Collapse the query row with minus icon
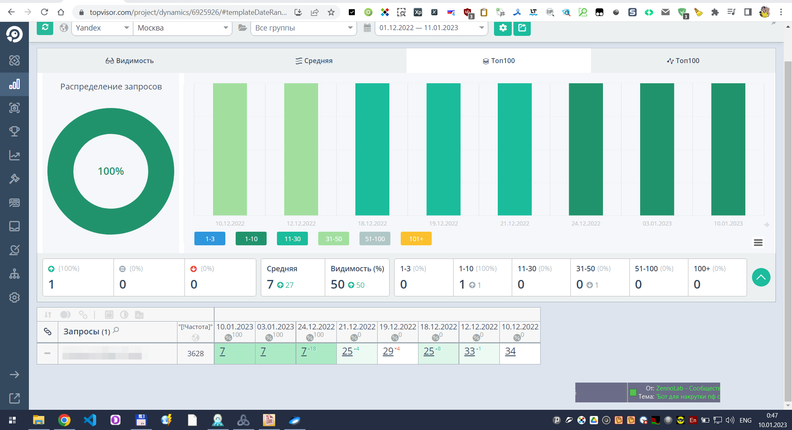 pos(47,353)
